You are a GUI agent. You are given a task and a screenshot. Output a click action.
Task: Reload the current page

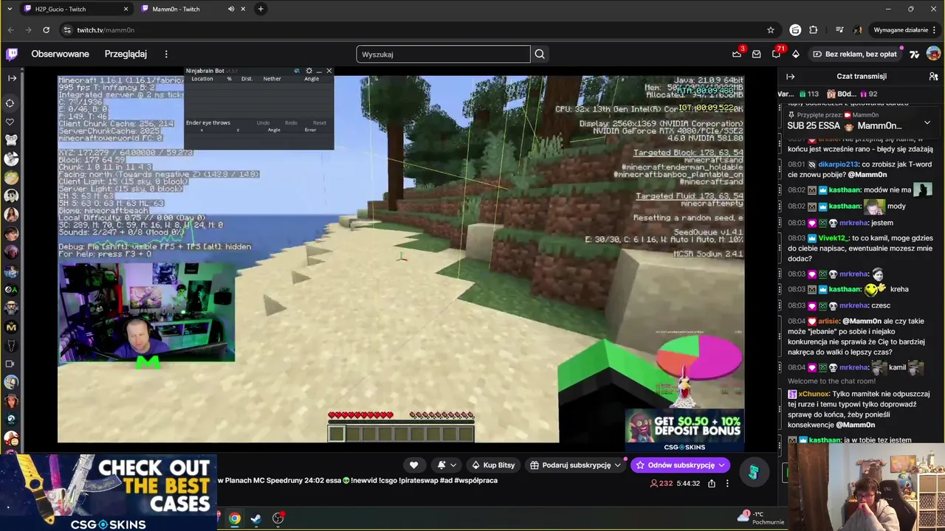coord(46,29)
